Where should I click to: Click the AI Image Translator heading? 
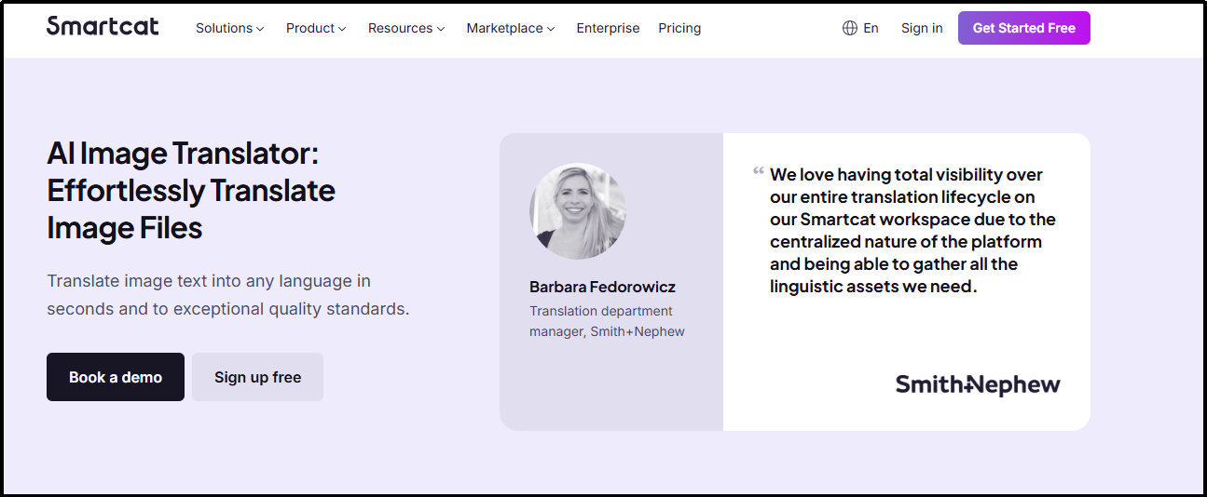(191, 190)
